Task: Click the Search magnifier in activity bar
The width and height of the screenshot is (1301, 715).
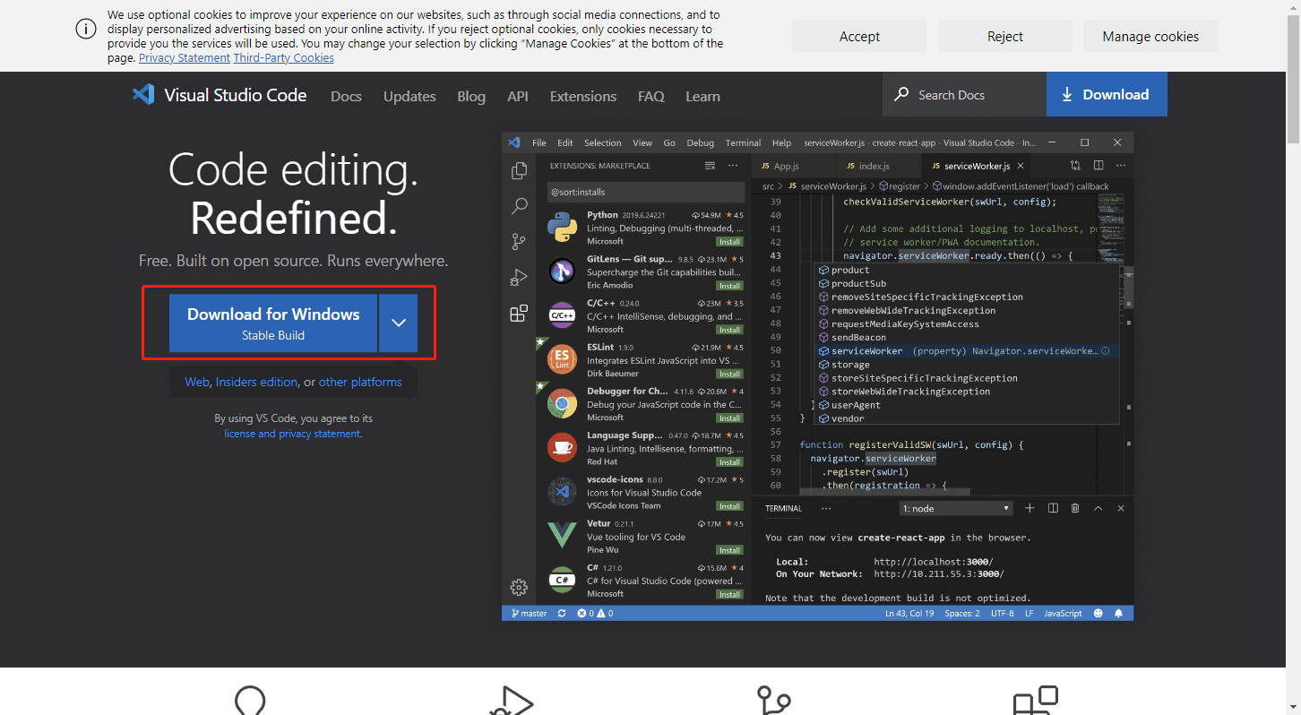Action: coord(519,206)
